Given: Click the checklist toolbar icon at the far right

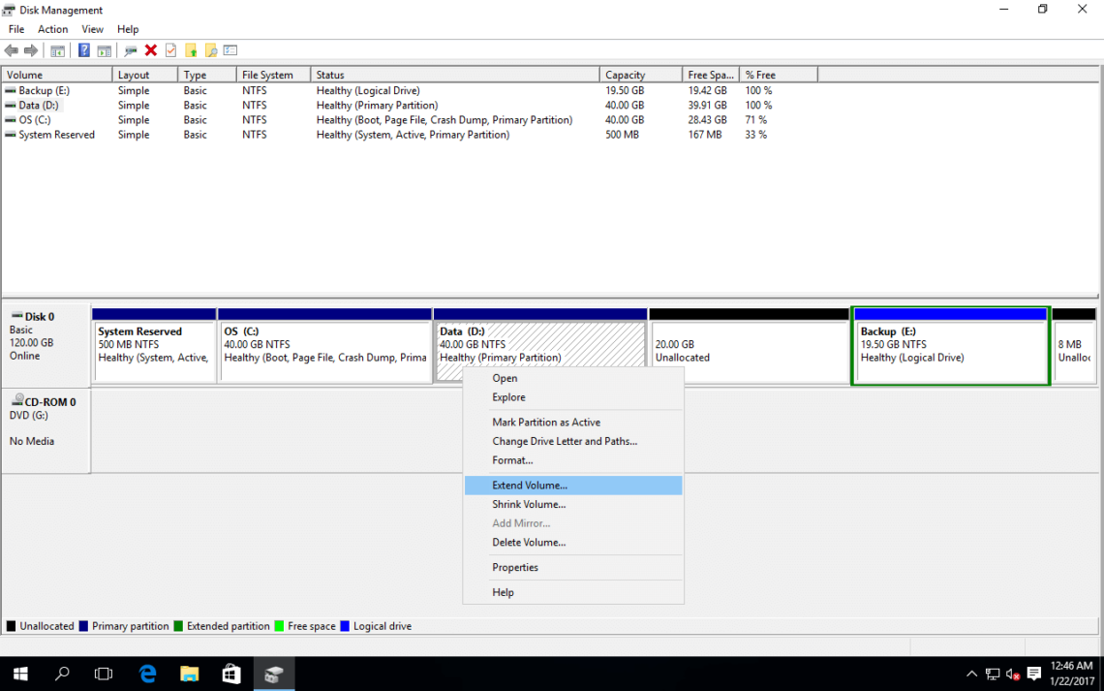Looking at the screenshot, I should tap(230, 49).
